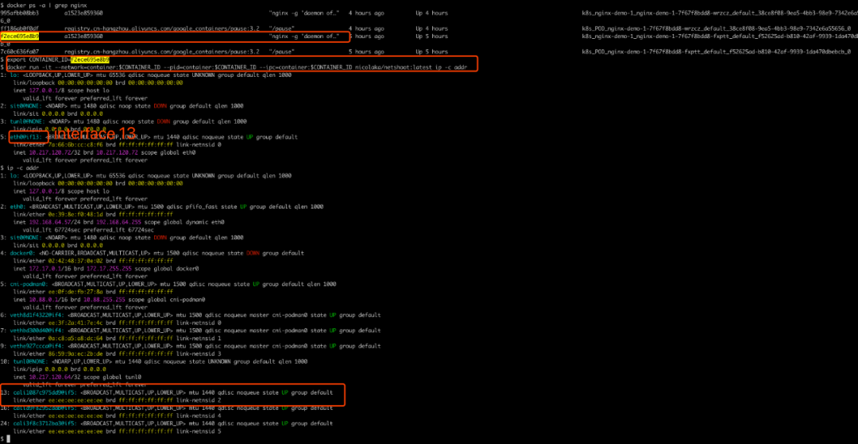
Task: Click the '3: tunl0@NONE' interface in container output
Action: click(x=23, y=121)
